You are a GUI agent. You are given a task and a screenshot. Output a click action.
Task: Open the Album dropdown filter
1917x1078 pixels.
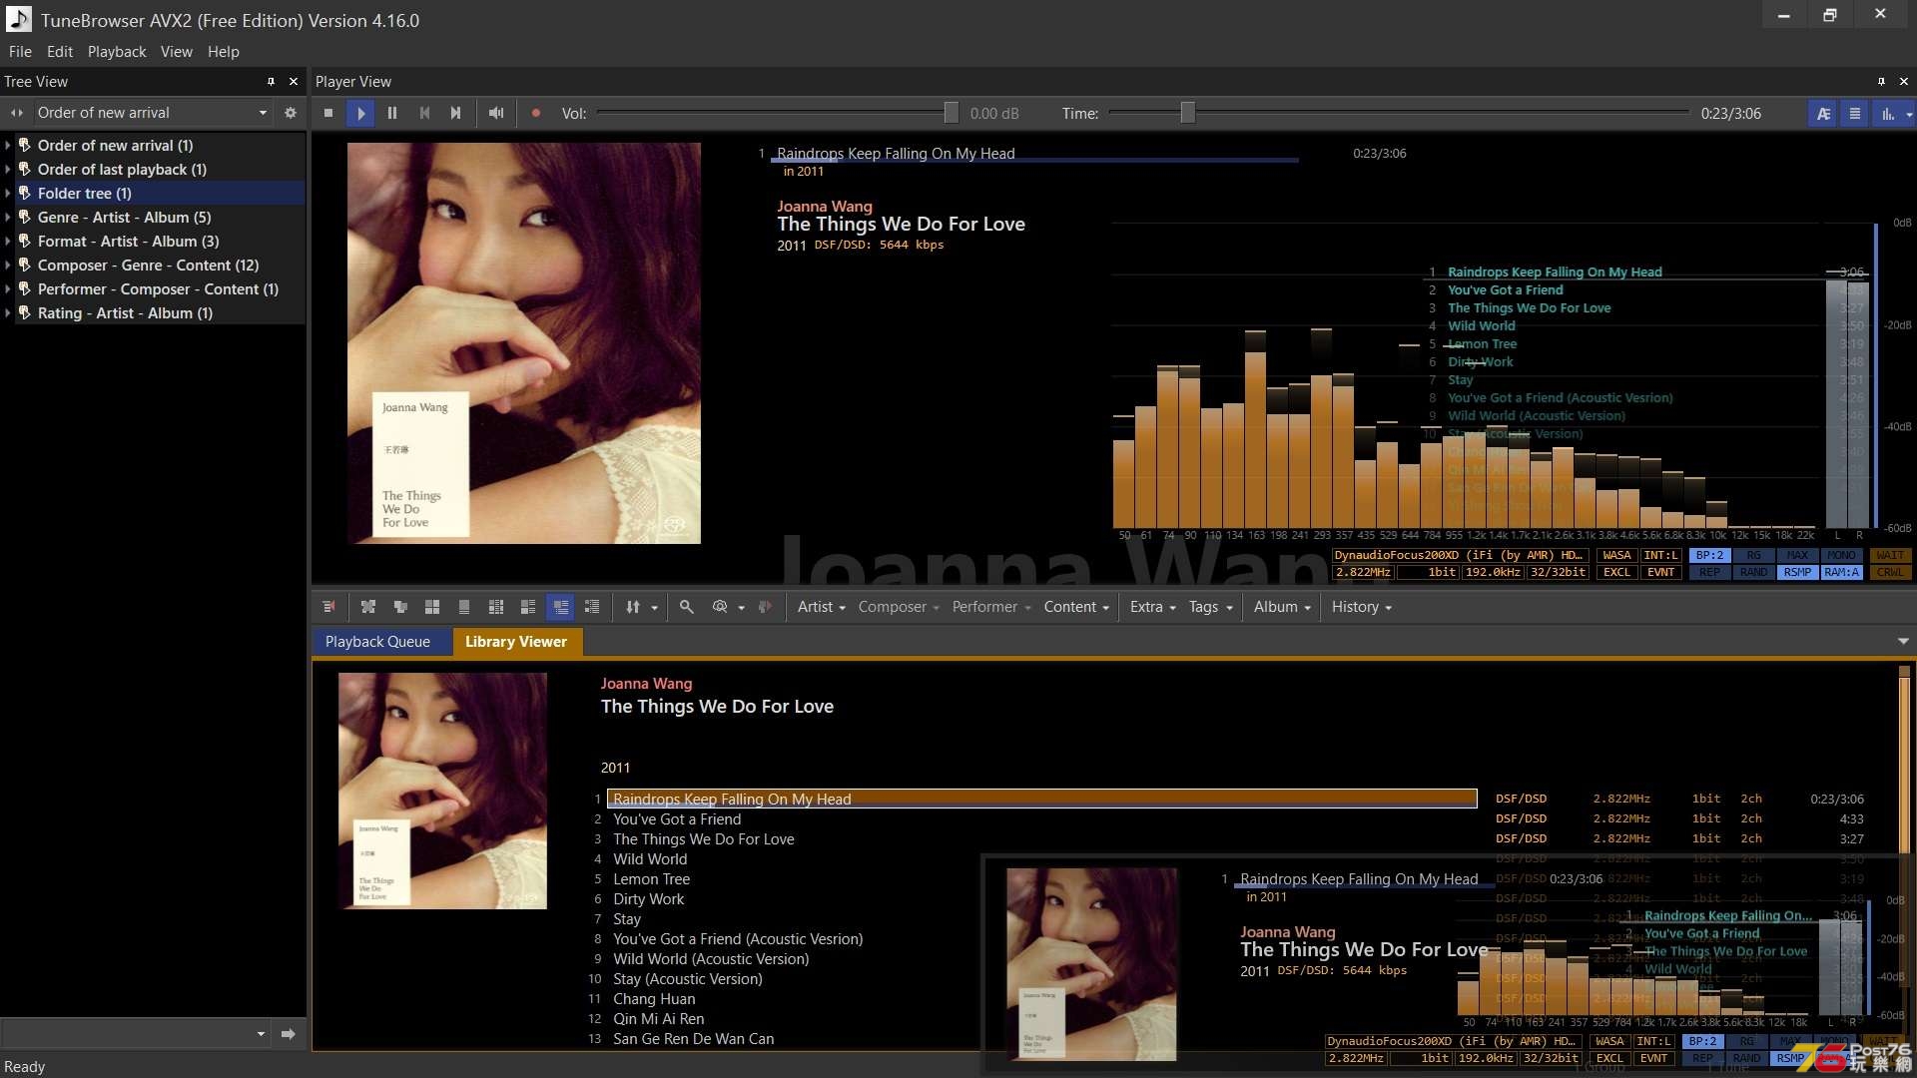(1282, 607)
